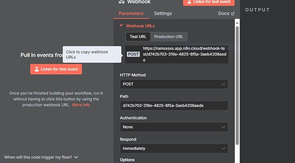Screen dimensions: 295x163
Task: Expand When will this node trigger my flow
Action: point(41,157)
